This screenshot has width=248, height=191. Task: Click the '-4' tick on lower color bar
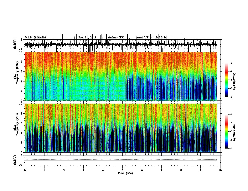[231, 123]
